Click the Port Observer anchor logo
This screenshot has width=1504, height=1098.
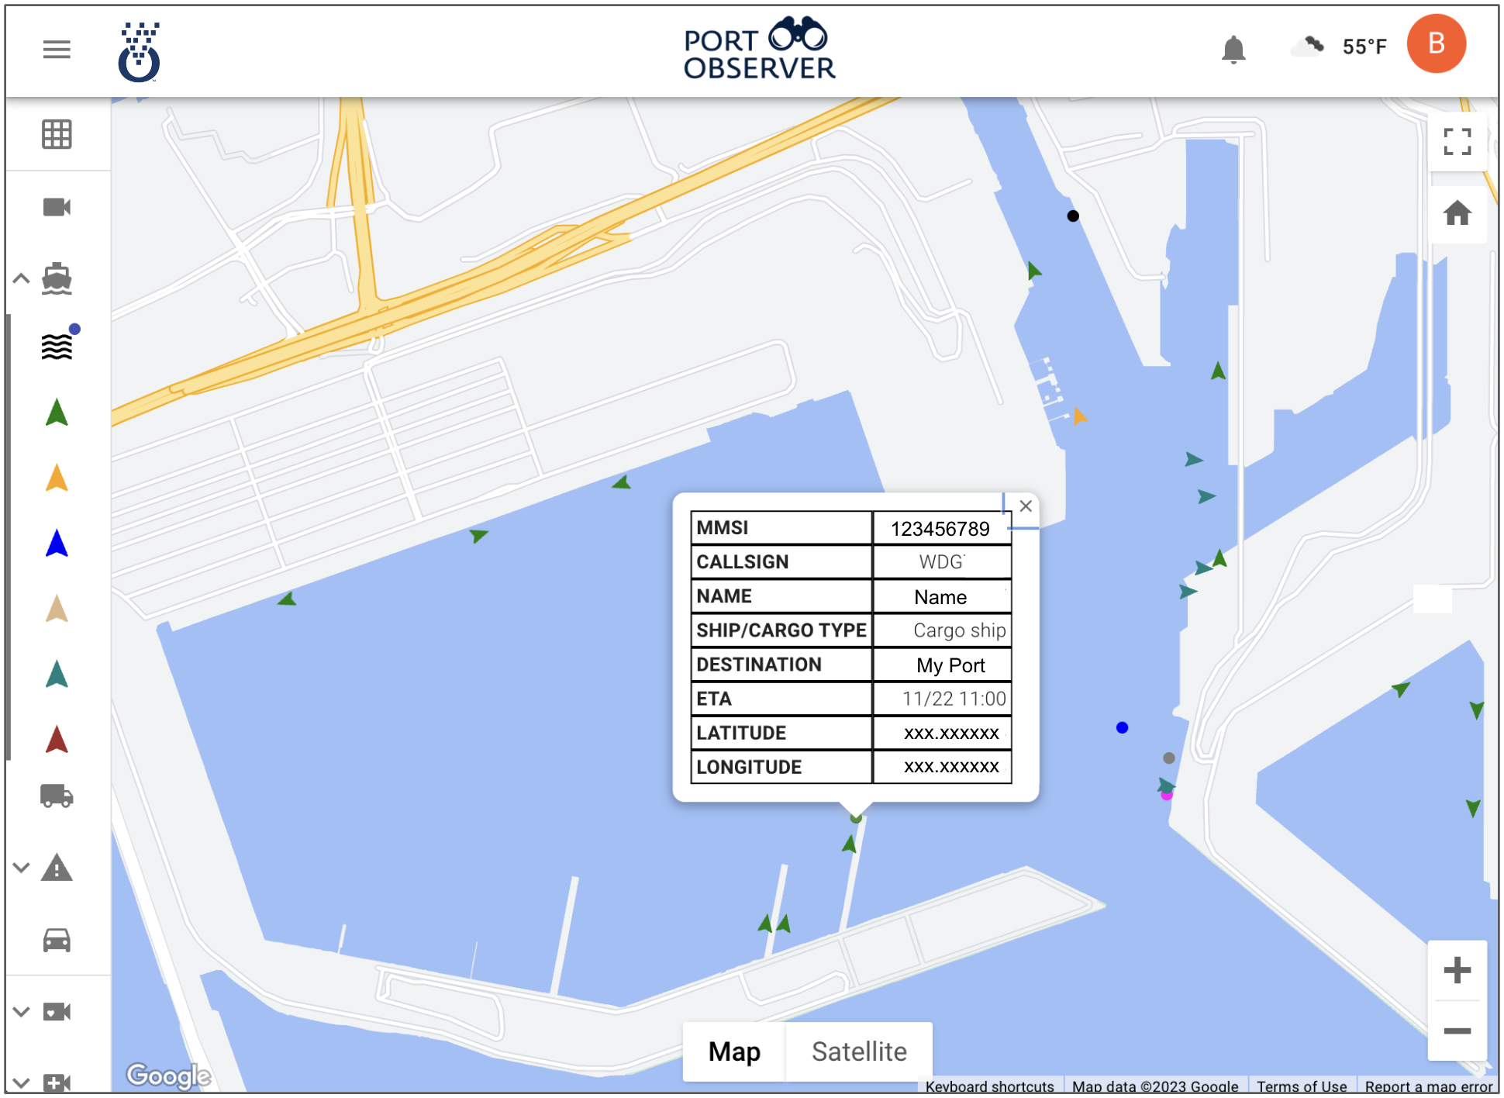(139, 51)
